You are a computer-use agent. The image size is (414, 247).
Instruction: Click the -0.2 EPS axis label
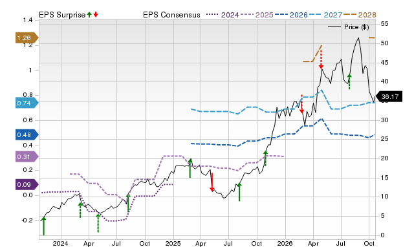(27, 220)
